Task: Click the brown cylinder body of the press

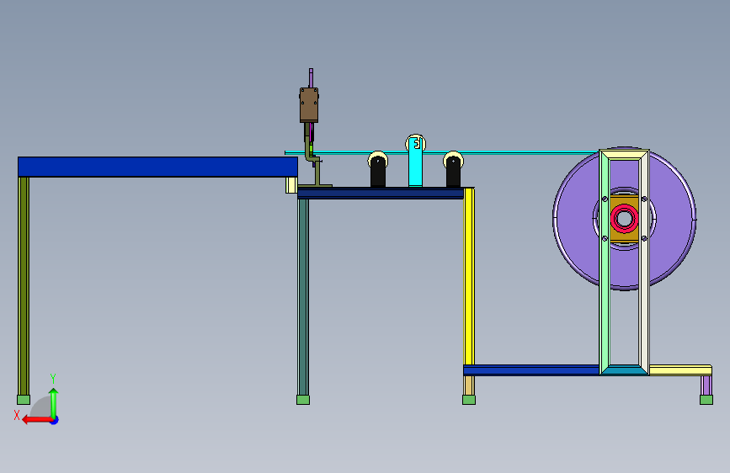Action: pos(309,105)
